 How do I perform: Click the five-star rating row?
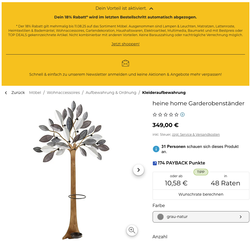[x=166, y=115]
